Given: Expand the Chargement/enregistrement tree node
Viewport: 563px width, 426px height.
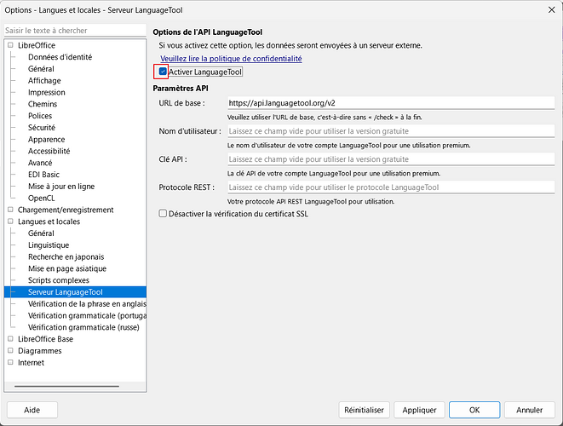Looking at the screenshot, I should pos(11,210).
